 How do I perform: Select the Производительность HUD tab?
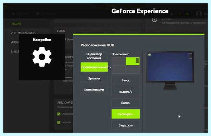94,67
